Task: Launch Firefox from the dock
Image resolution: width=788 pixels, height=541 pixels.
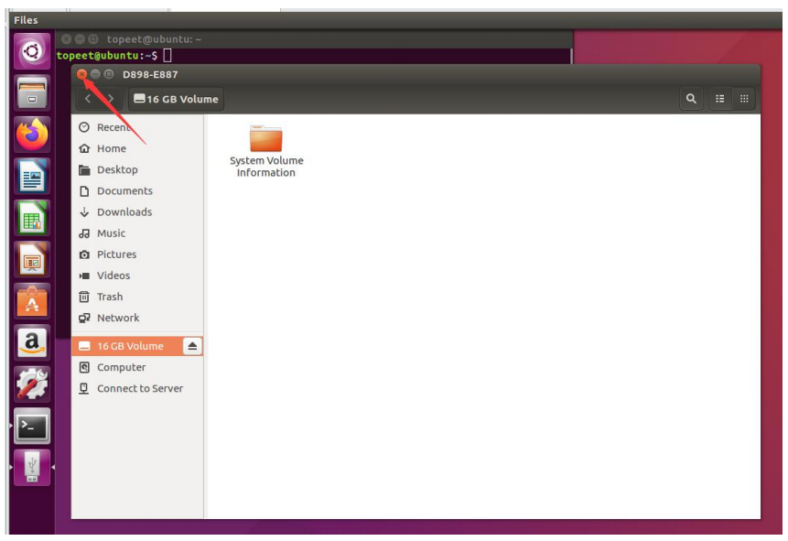Action: [32, 135]
